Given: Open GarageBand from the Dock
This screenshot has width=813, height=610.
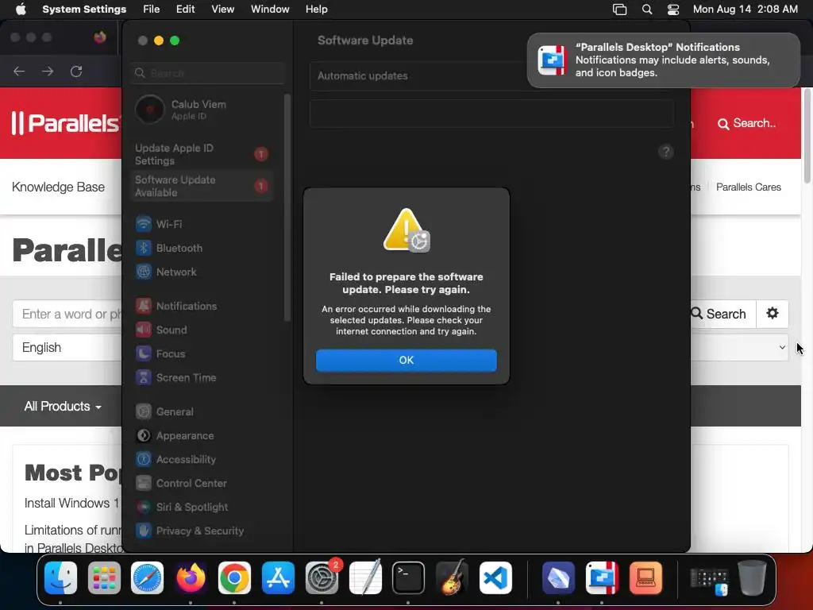Looking at the screenshot, I should (452, 578).
